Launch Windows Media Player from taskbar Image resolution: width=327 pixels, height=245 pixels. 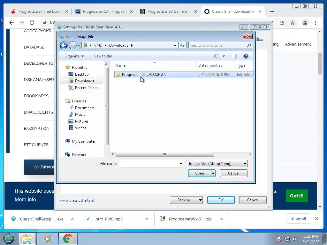coord(47,239)
